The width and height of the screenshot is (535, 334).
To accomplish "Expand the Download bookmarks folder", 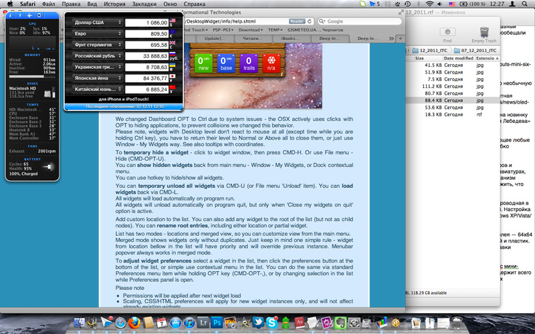I will 251,30.
